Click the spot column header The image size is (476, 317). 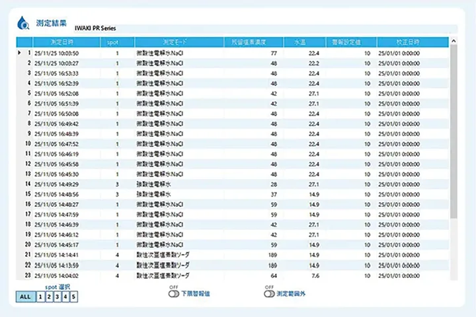point(112,42)
